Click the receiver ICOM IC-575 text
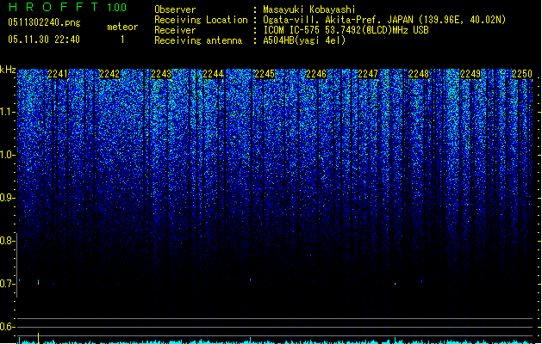This screenshot has width=542, height=344. [x=346, y=30]
